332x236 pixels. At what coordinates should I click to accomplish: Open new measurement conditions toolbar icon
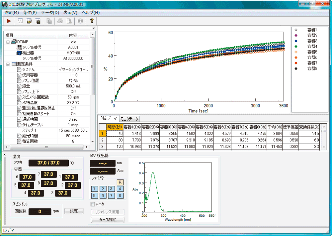20,21
